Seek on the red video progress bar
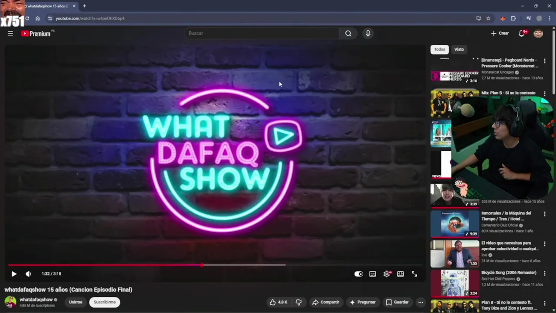Screen dimensions: 556x313 pyautogui.click(x=215, y=265)
